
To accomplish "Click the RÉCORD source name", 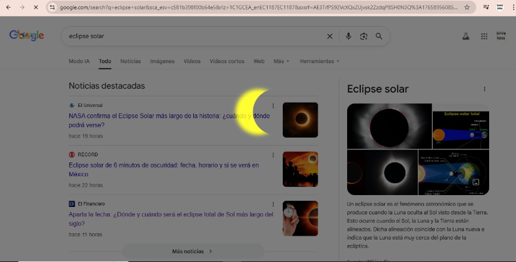I will pyautogui.click(x=88, y=154).
